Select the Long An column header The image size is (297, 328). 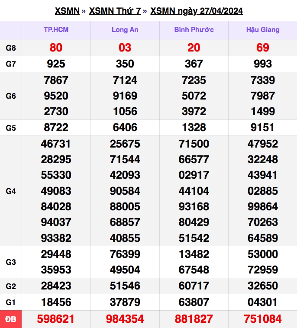click(125, 30)
